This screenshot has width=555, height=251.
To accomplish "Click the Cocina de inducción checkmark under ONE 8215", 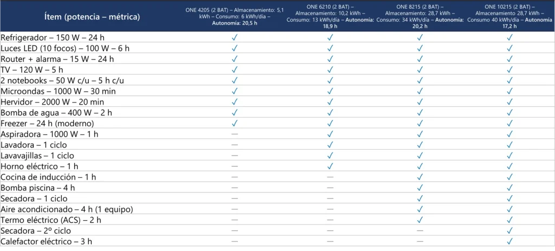I will (420, 177).
